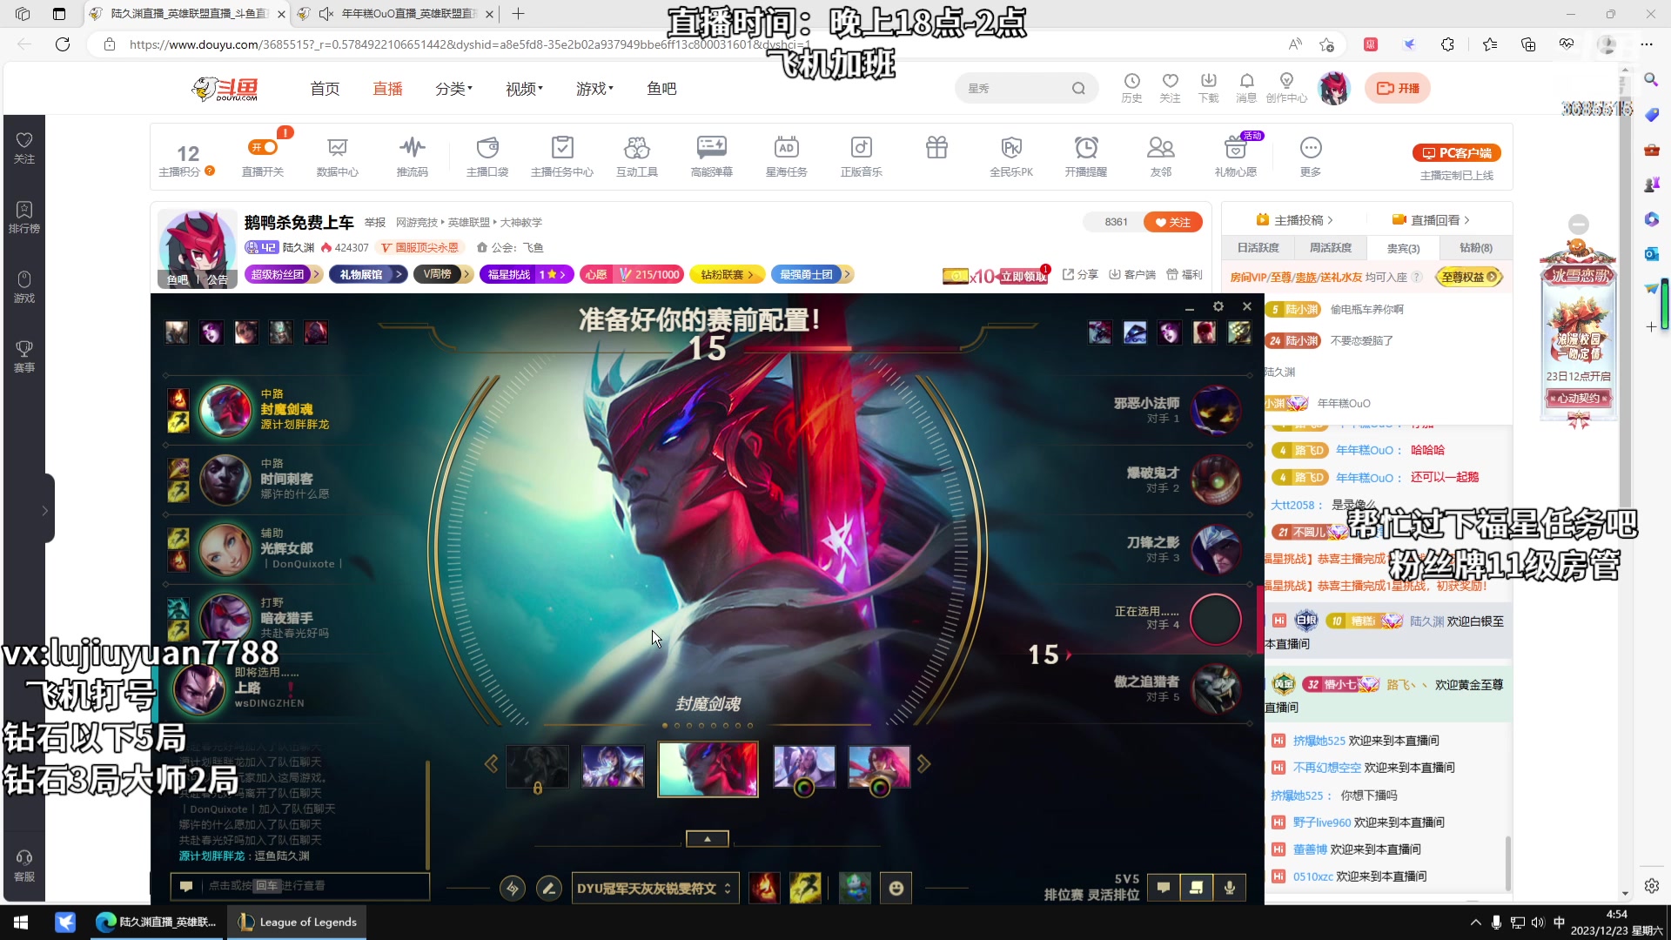Viewport: 1671px width, 940px height.
Task: Open 全民乐PK icon
Action: [x=1011, y=157]
